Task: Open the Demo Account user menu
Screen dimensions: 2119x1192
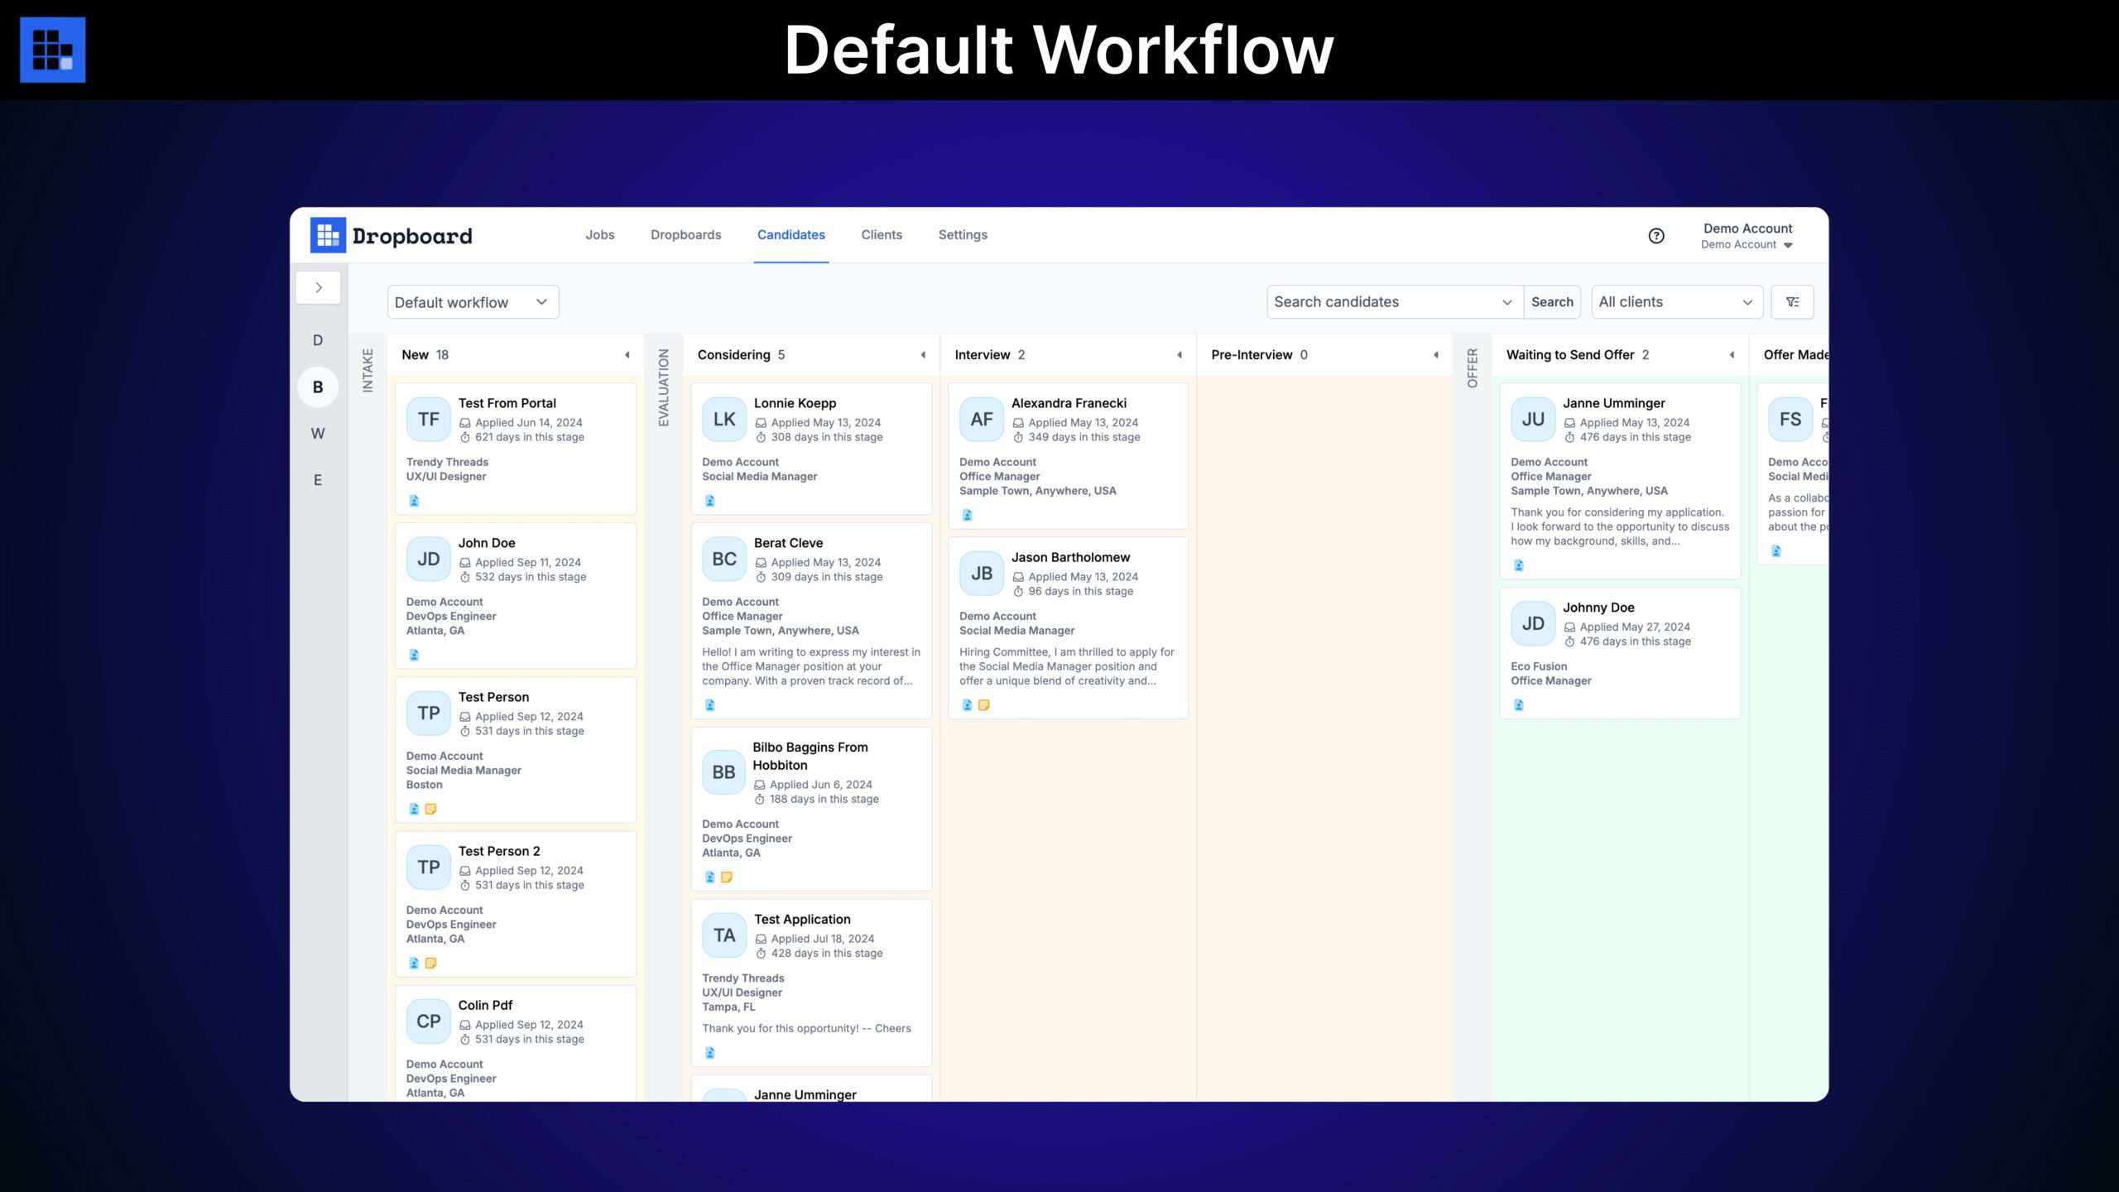Action: click(1747, 236)
